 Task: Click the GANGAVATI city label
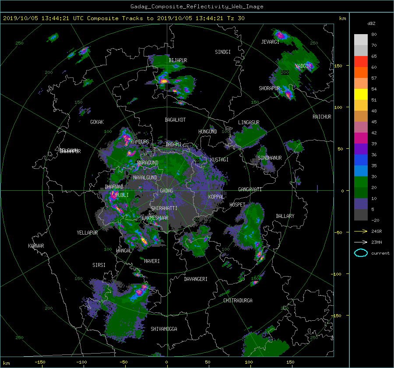click(x=250, y=189)
